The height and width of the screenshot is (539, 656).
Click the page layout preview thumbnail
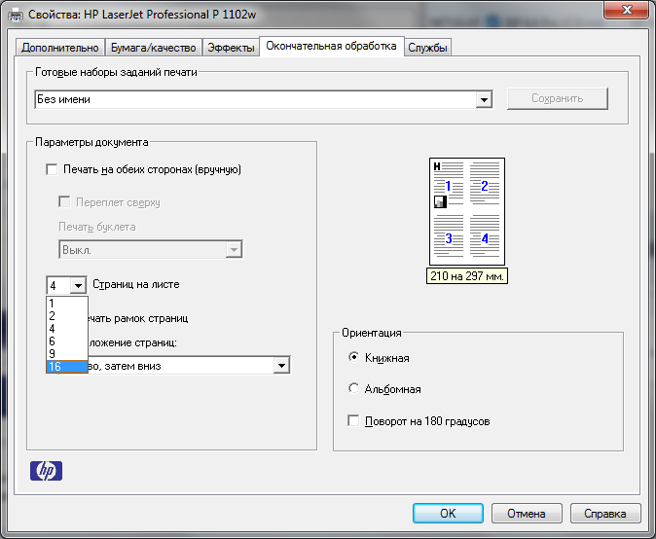pos(467,211)
